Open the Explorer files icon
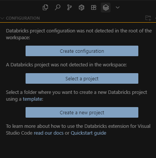156x158 pixels. 45,8
